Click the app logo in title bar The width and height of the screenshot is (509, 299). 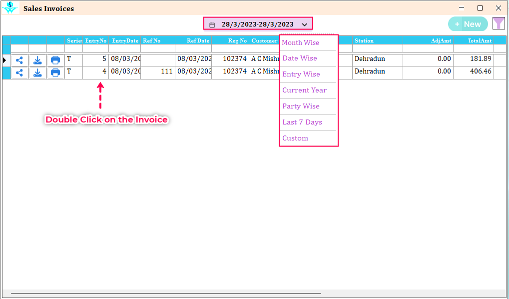point(9,8)
